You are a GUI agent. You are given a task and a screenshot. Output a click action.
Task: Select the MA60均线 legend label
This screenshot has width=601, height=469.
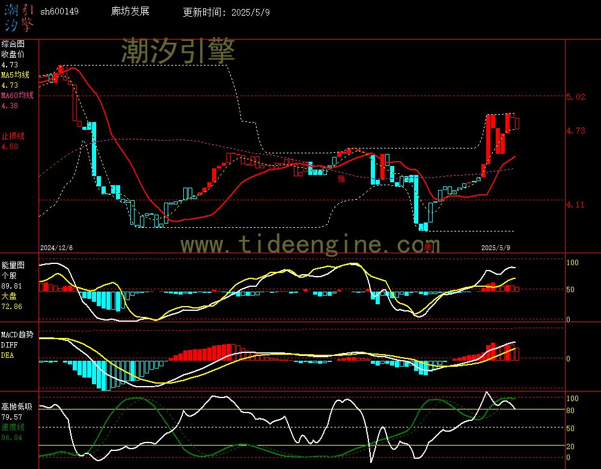[x=17, y=95]
